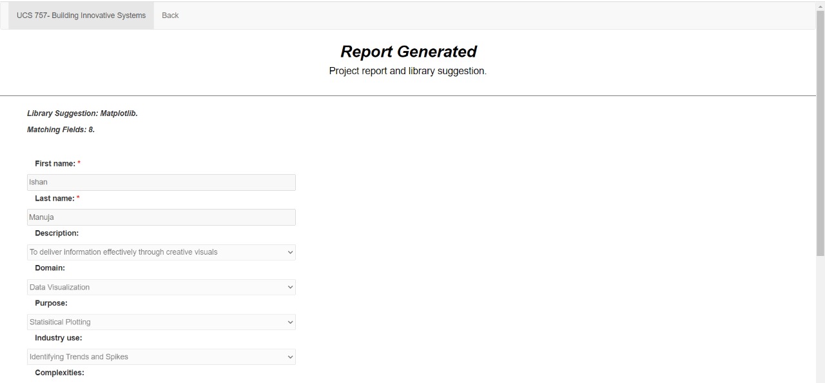825x383 pixels.
Task: Open the Description creative visuals dropdown
Action: tap(160, 252)
